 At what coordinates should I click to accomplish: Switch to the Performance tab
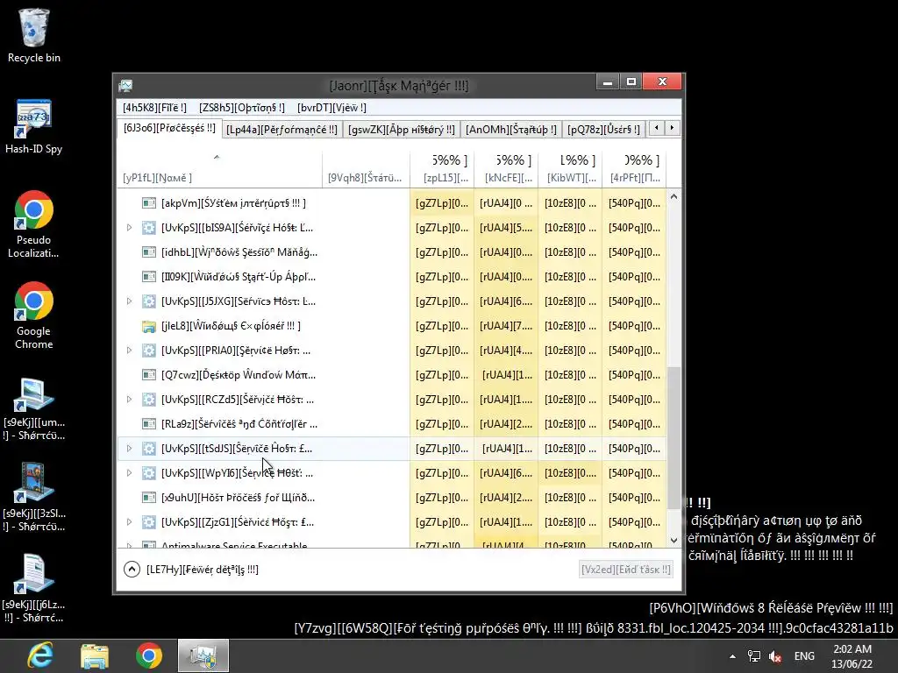coord(282,130)
